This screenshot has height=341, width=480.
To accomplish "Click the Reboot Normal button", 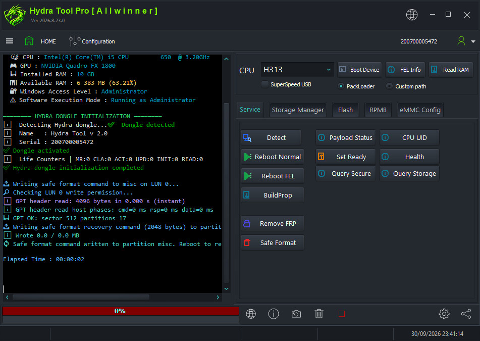I will (x=273, y=157).
